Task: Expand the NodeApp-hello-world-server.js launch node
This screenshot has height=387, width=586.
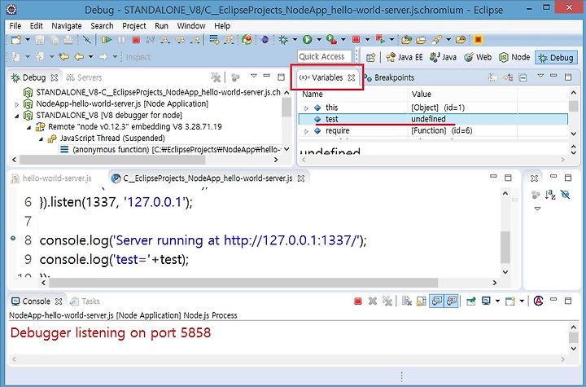Action: [x=16, y=104]
